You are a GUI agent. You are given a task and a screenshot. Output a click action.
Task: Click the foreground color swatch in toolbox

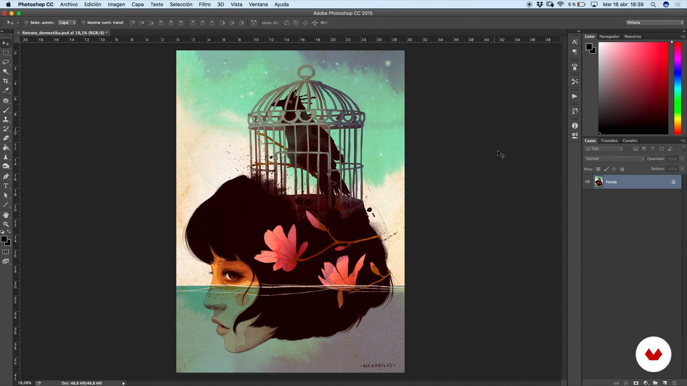point(4,239)
